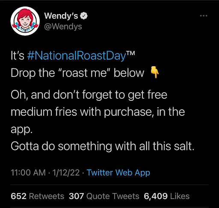Click the 1/12/22 tweet date
Image resolution: width=219 pixels, height=208 pixels.
point(66,173)
